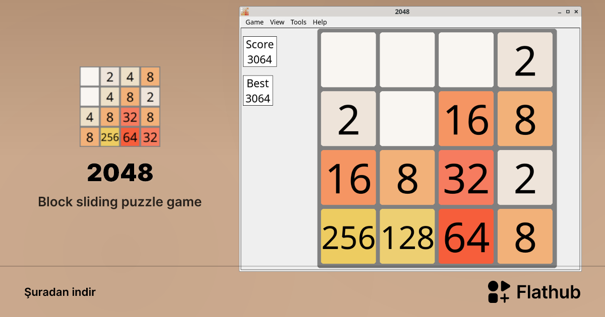Select the 128 tile on the game board

tap(407, 236)
